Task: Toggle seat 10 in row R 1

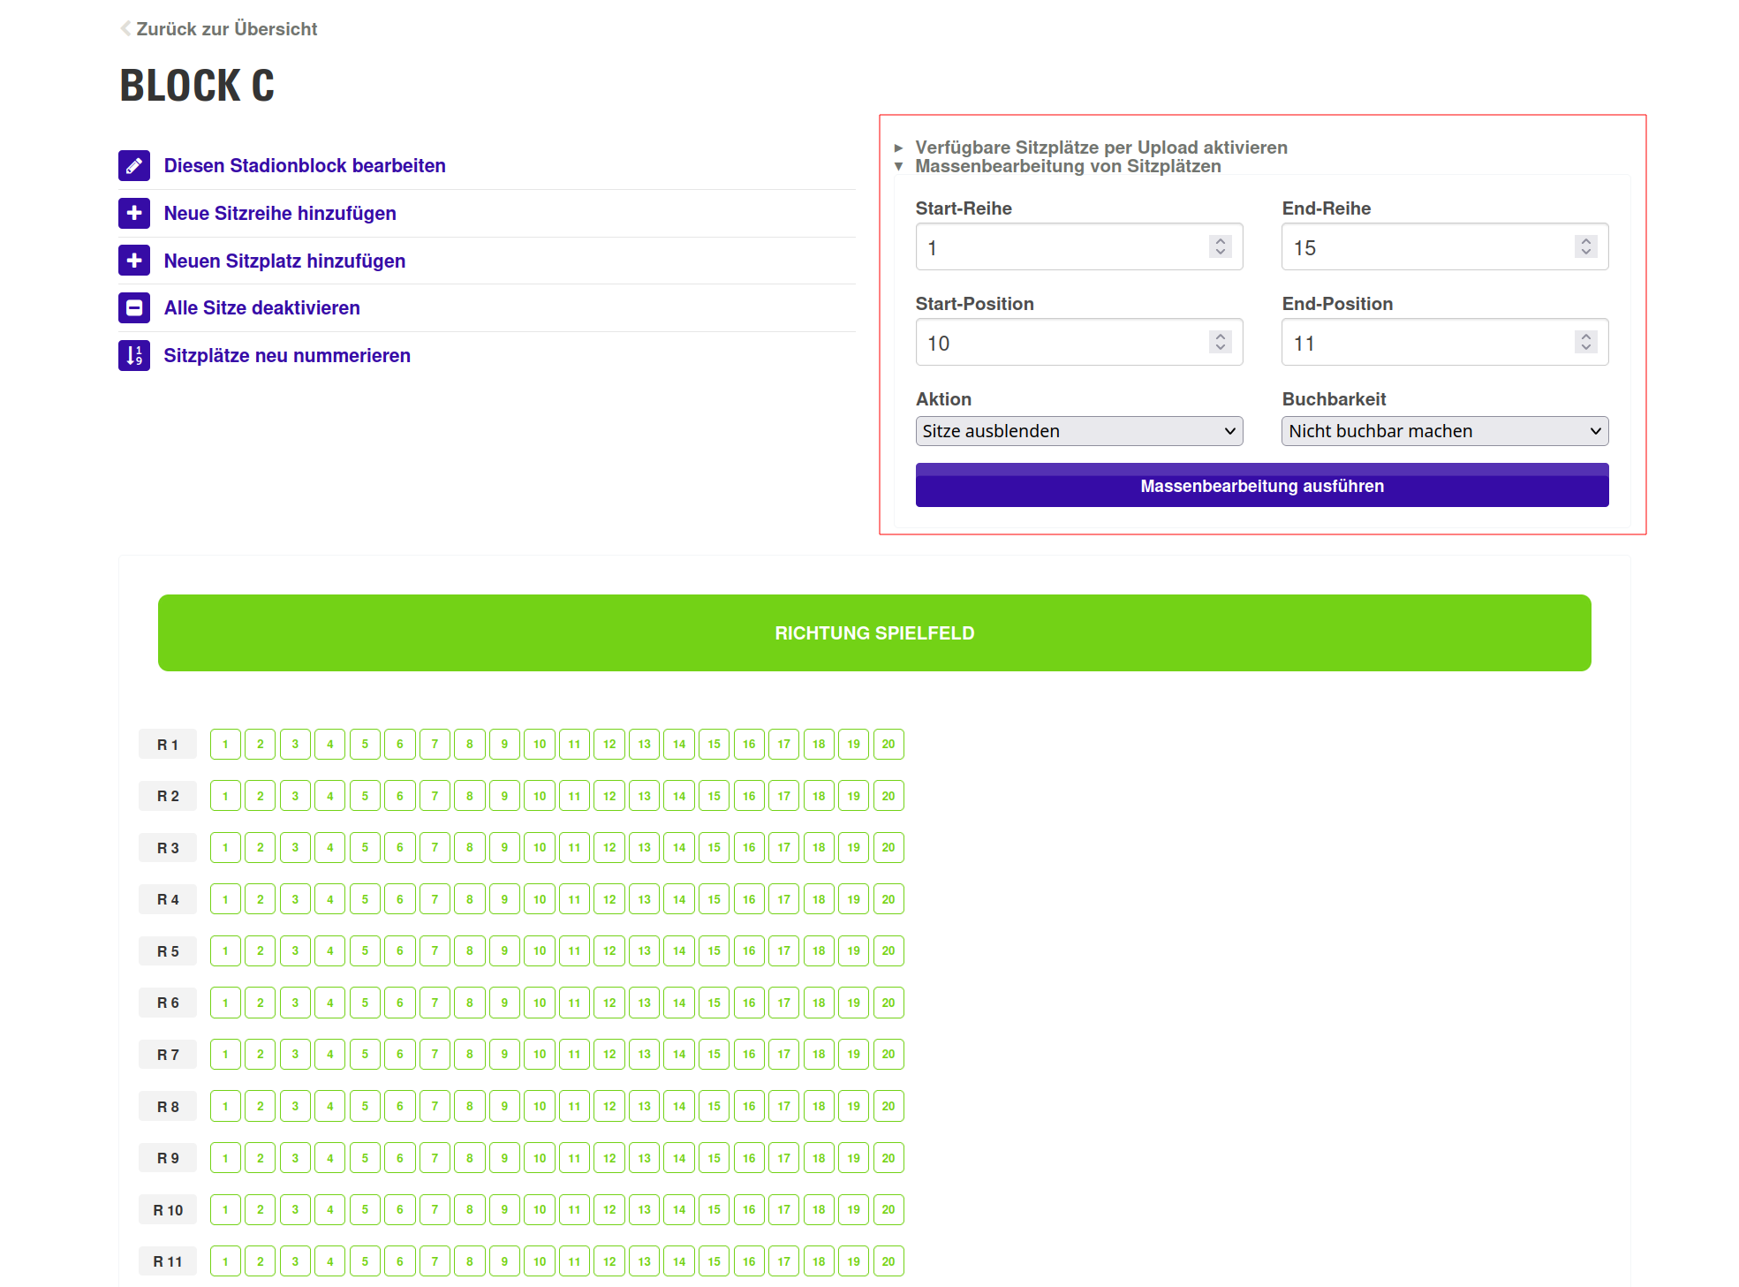Action: click(x=539, y=745)
